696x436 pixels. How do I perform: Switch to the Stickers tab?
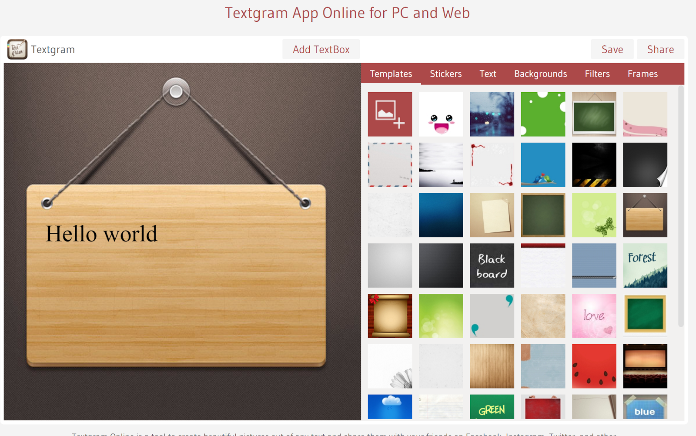(445, 74)
